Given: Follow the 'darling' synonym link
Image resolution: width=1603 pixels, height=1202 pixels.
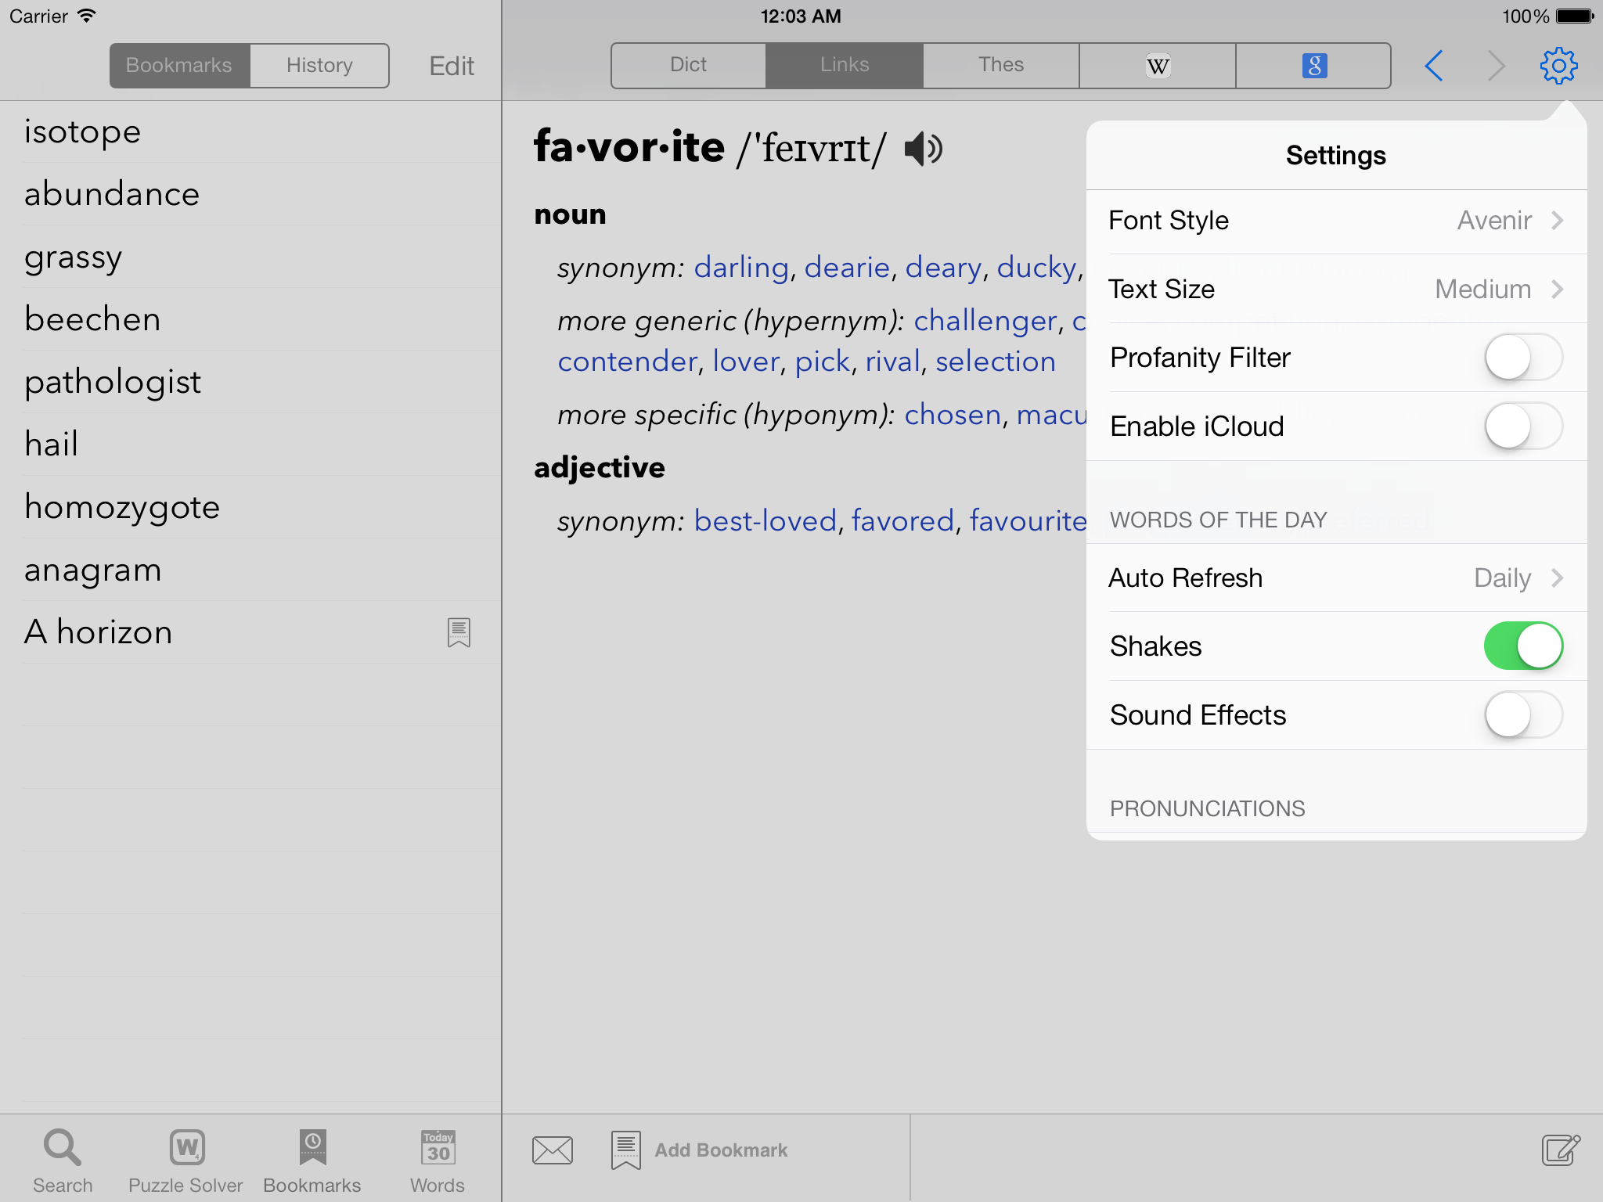Looking at the screenshot, I should (741, 268).
